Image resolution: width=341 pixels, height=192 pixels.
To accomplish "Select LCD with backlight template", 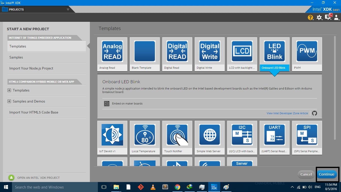I will click(x=242, y=54).
